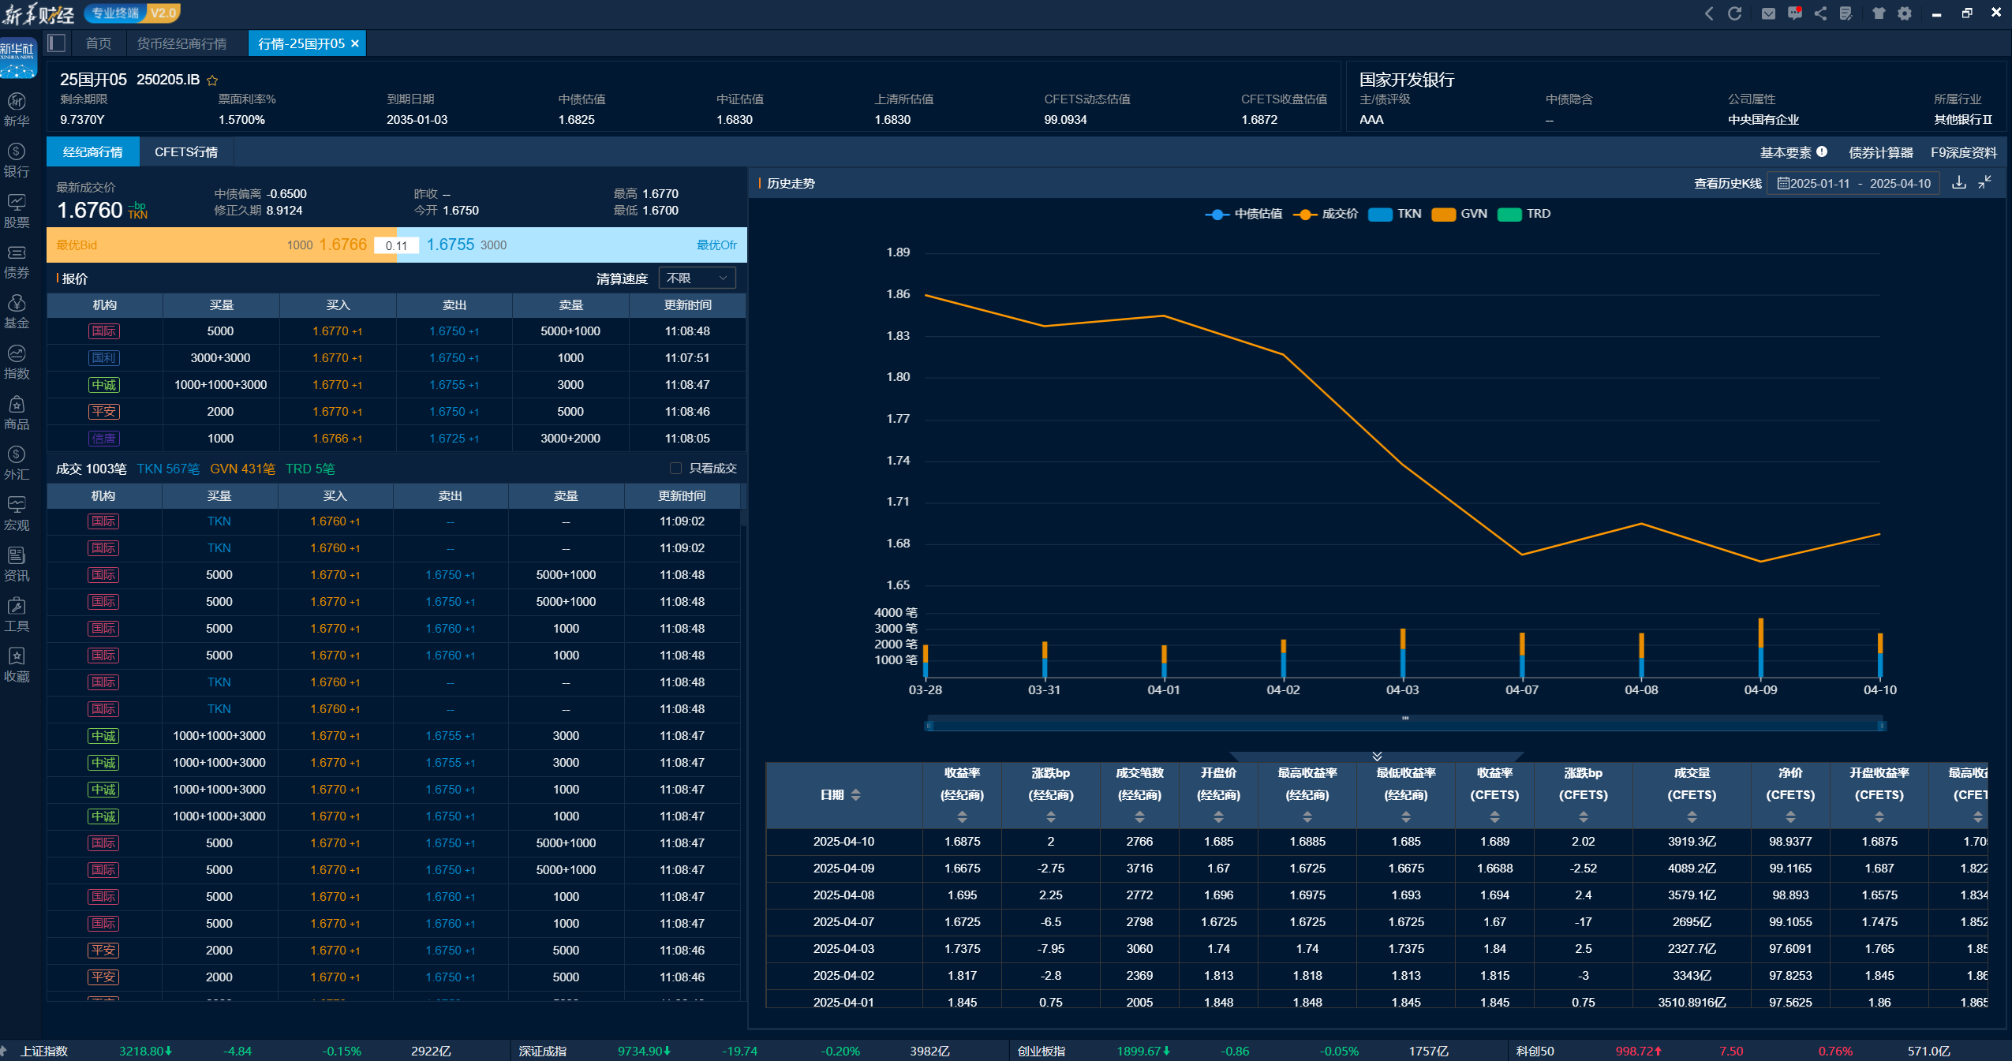The image size is (2012, 1061).
Task: Click the refresh icon in title bar
Action: click(1734, 13)
